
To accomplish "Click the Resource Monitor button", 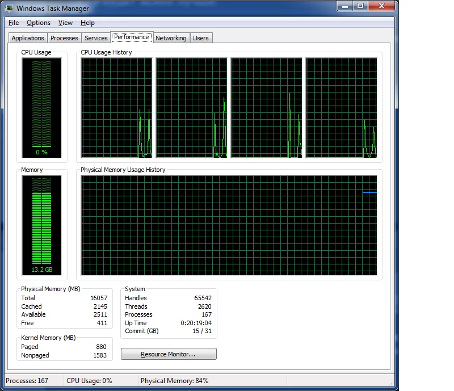I will [x=169, y=354].
